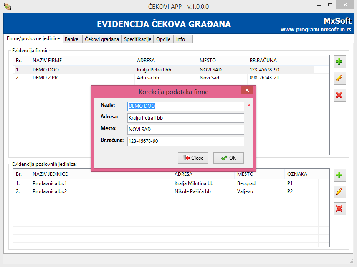Edit selected firm with pencil icon
The height and width of the screenshot is (267, 357).
[339, 78]
